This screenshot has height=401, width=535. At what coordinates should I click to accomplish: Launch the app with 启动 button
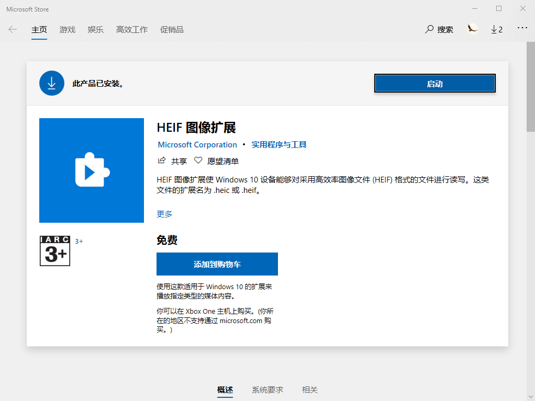point(434,83)
